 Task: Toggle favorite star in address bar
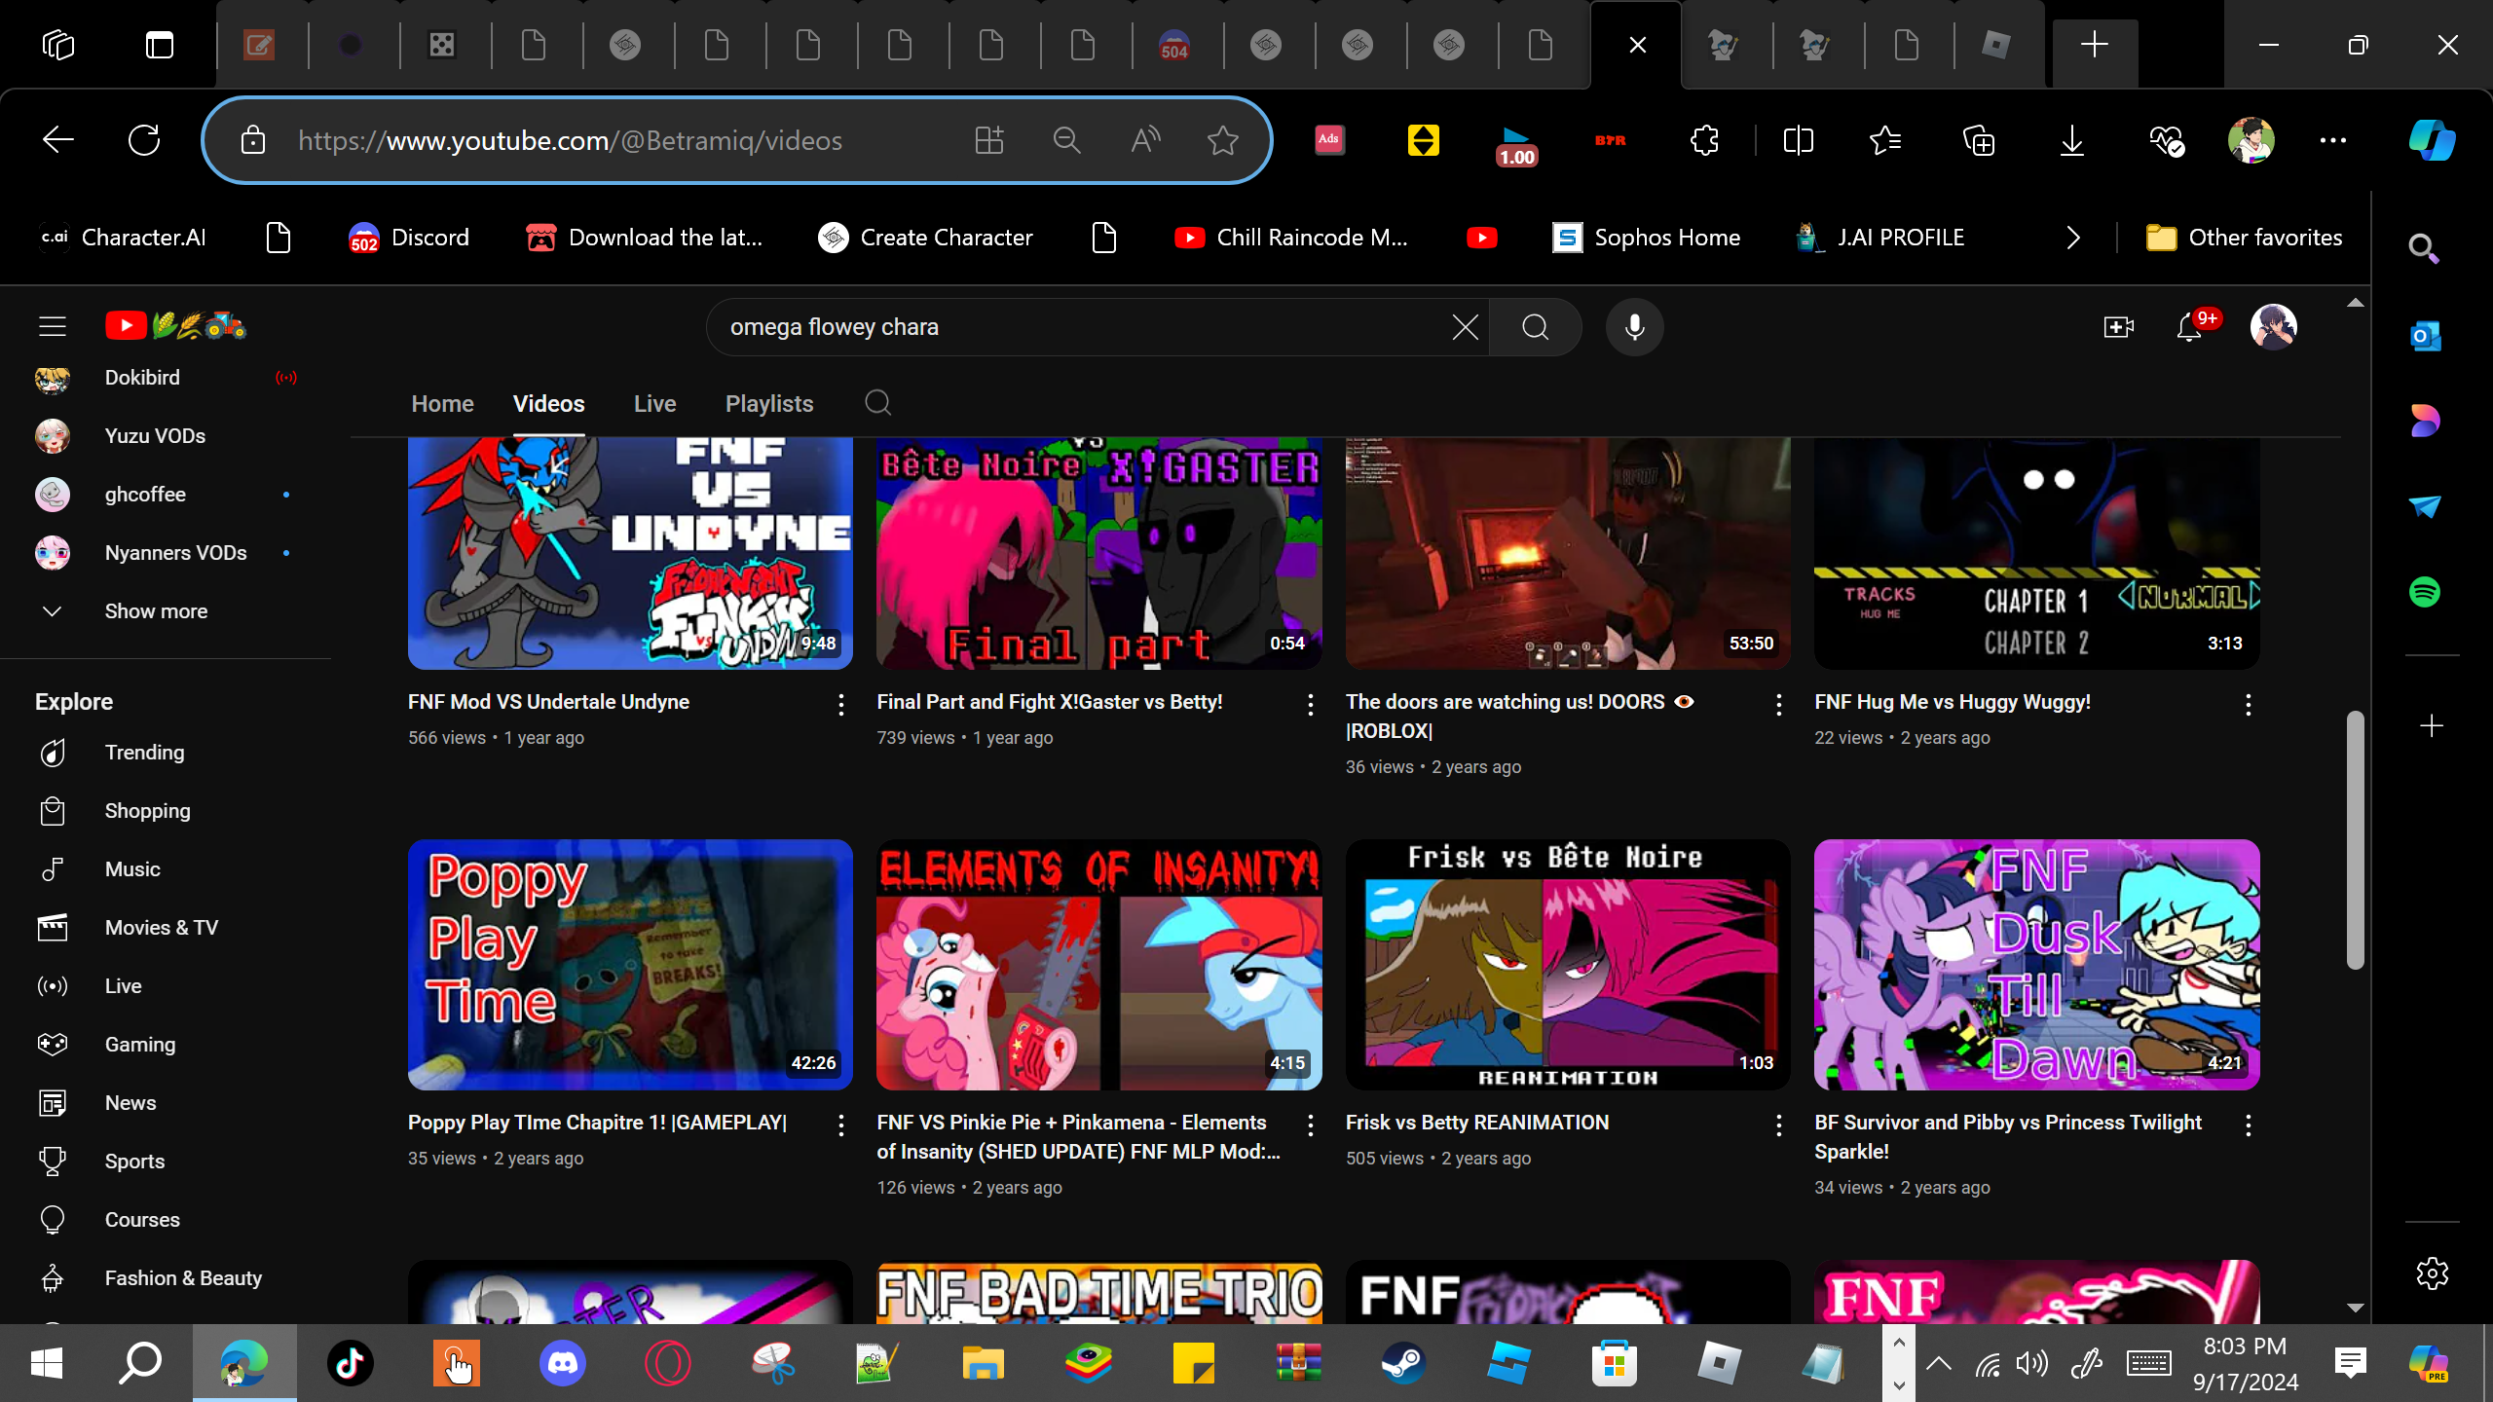tap(1222, 140)
